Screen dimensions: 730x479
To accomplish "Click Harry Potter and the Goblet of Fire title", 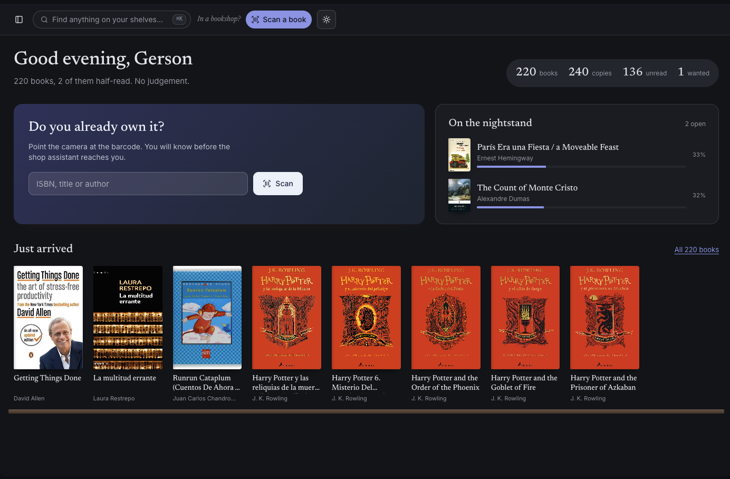I will 524,382.
